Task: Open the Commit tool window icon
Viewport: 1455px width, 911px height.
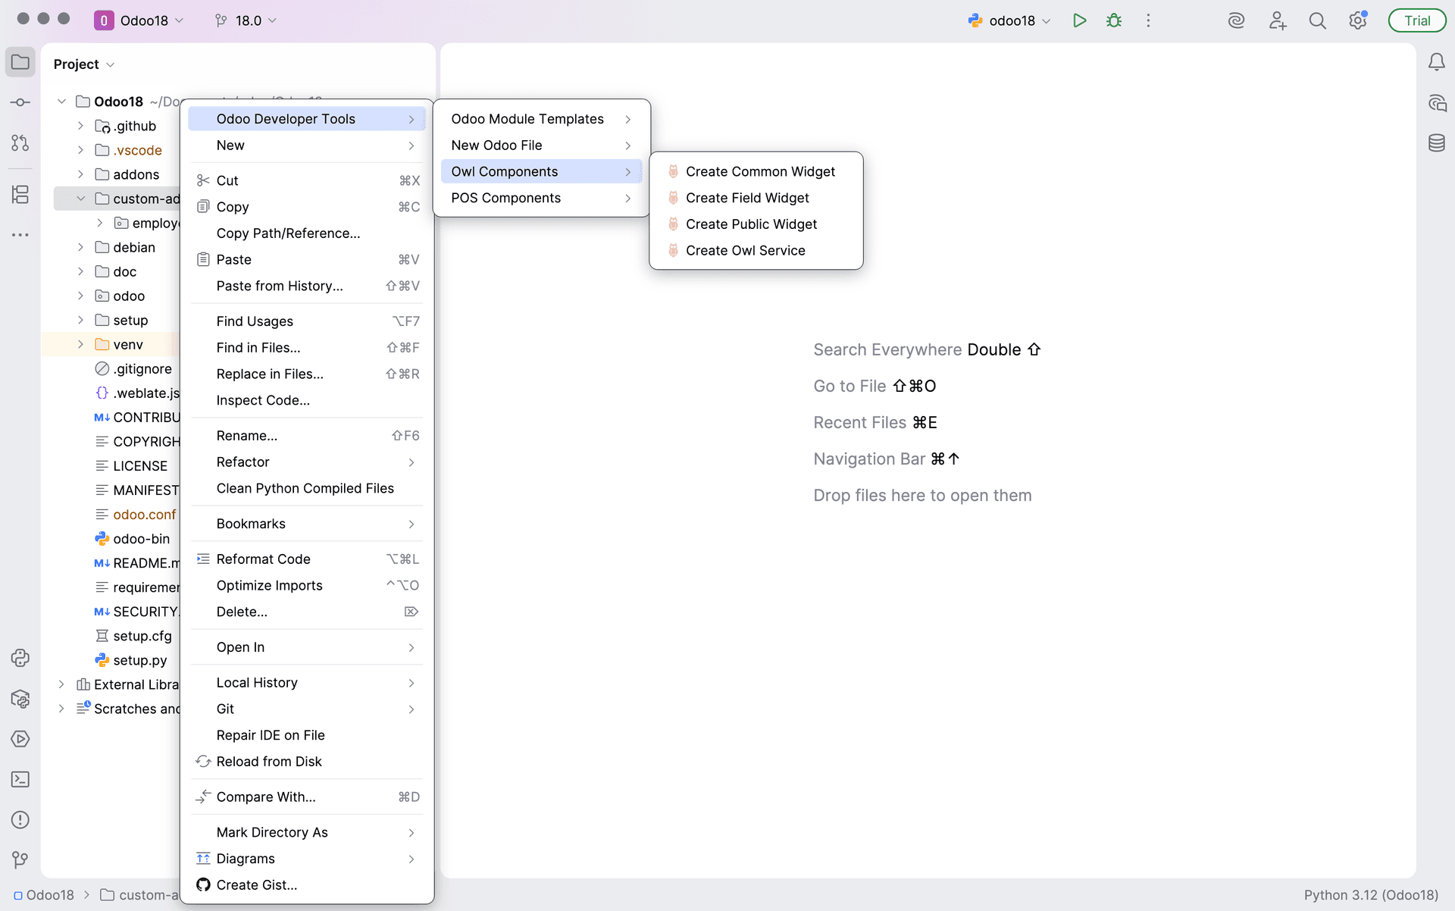Action: [x=20, y=102]
